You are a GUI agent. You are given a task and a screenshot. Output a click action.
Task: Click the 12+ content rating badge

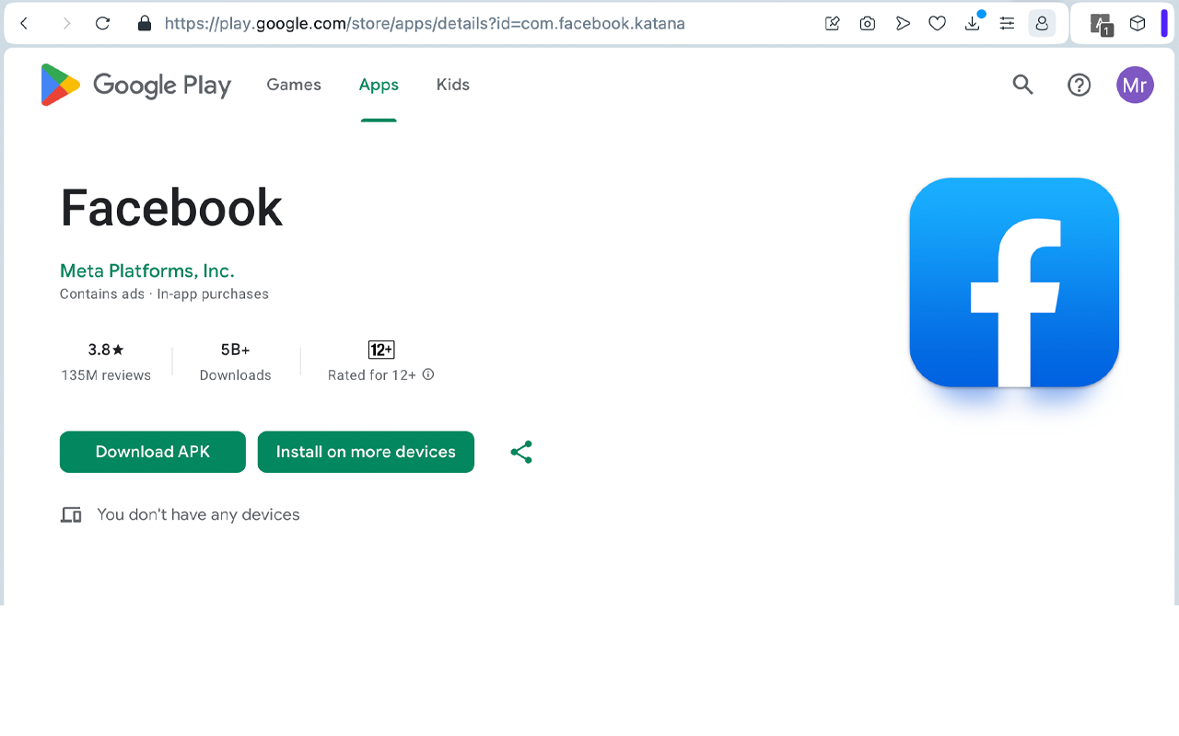pyautogui.click(x=381, y=350)
